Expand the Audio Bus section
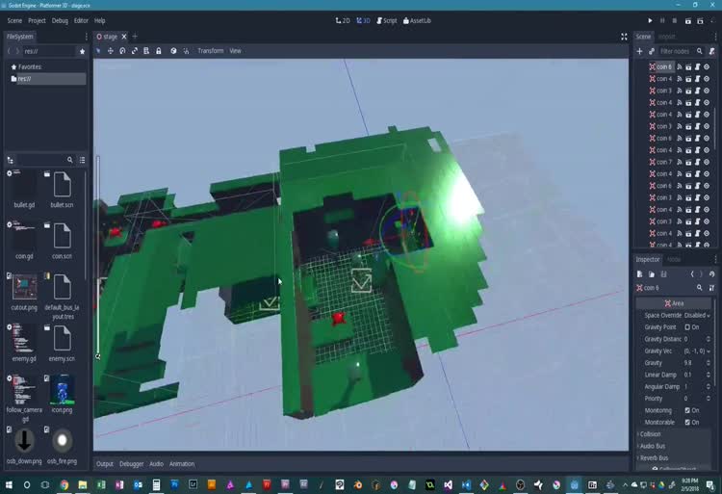The height and width of the screenshot is (494, 722). (655, 446)
